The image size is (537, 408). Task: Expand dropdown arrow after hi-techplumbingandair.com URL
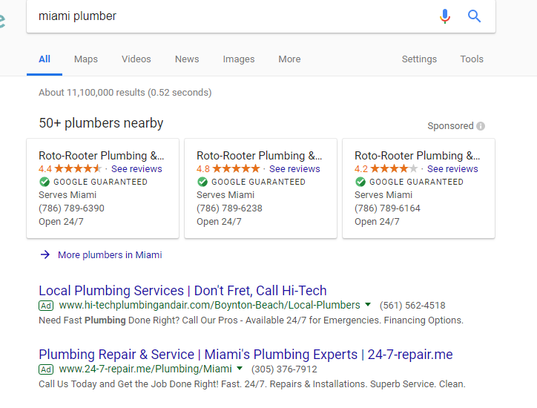368,304
